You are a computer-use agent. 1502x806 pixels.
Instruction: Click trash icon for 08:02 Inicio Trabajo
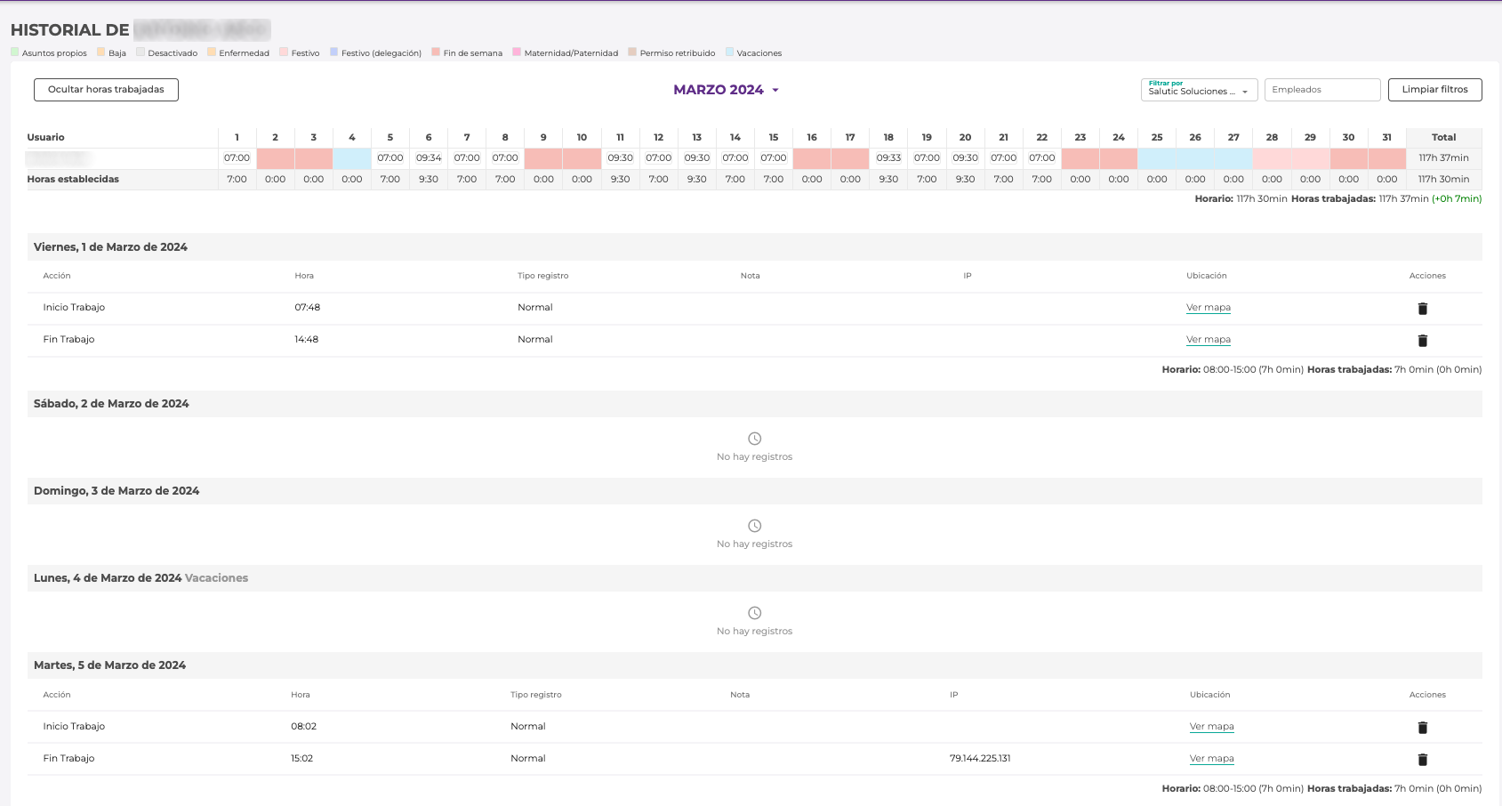click(1422, 728)
